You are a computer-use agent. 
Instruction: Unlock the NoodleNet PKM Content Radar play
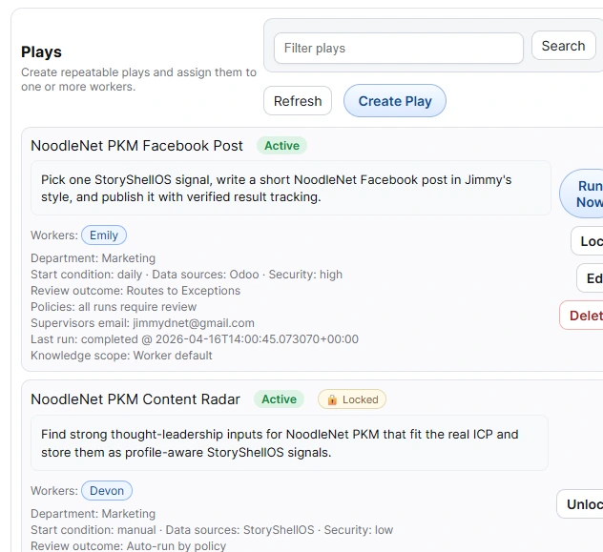pos(581,504)
